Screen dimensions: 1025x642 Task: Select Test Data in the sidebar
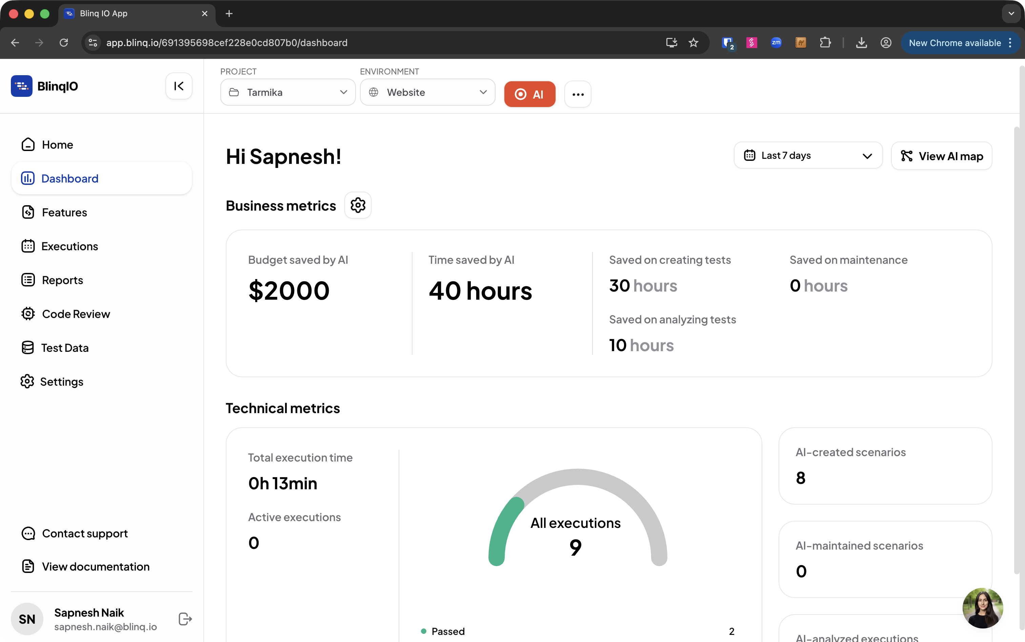[65, 348]
